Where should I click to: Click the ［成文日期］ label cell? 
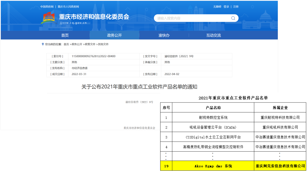click(57, 74)
